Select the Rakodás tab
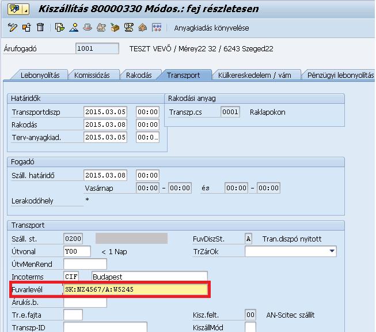Viewport: 376px width, 332px height. (x=139, y=75)
